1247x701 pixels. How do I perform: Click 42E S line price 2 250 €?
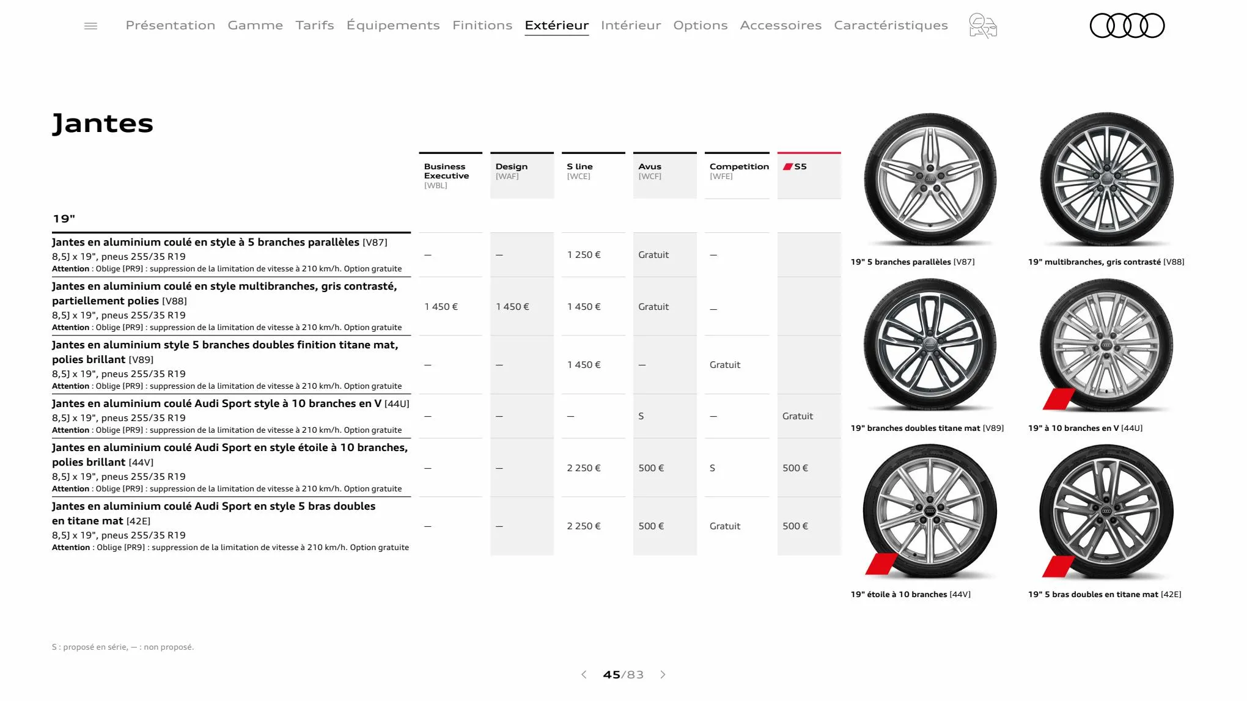coord(584,526)
